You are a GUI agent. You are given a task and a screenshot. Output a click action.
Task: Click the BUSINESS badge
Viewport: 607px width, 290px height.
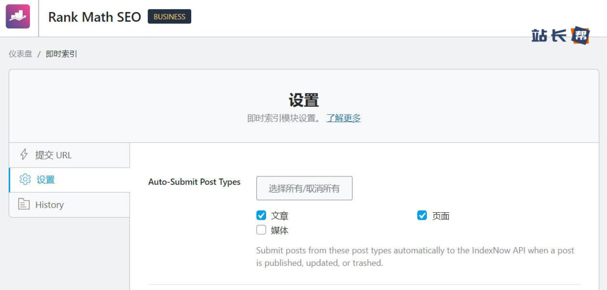[x=169, y=17]
